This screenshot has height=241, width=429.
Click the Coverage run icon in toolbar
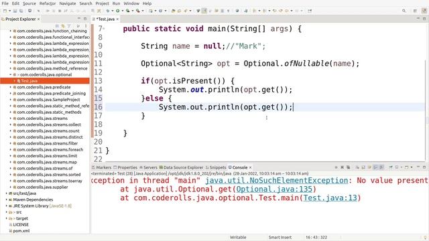tap(128, 11)
